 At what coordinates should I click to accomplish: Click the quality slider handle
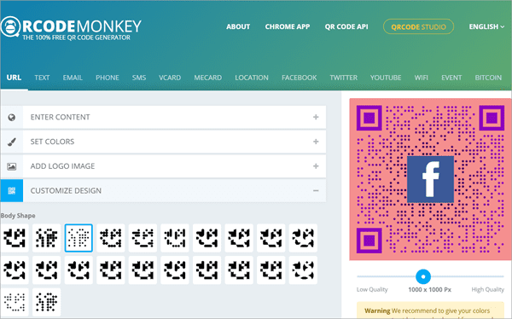(x=423, y=276)
